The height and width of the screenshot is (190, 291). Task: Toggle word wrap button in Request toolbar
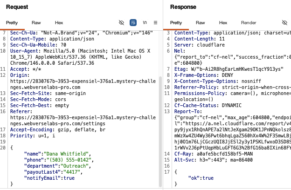(133, 23)
